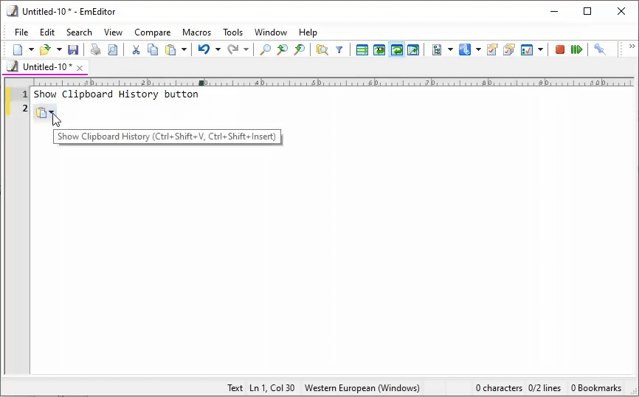The height and width of the screenshot is (397, 639).
Task: Expand toolbar overflow chevron
Action: (632, 46)
